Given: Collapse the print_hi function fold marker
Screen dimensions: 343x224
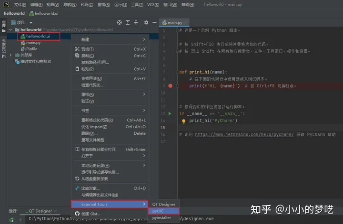Looking at the screenshot, I should point(177,72).
